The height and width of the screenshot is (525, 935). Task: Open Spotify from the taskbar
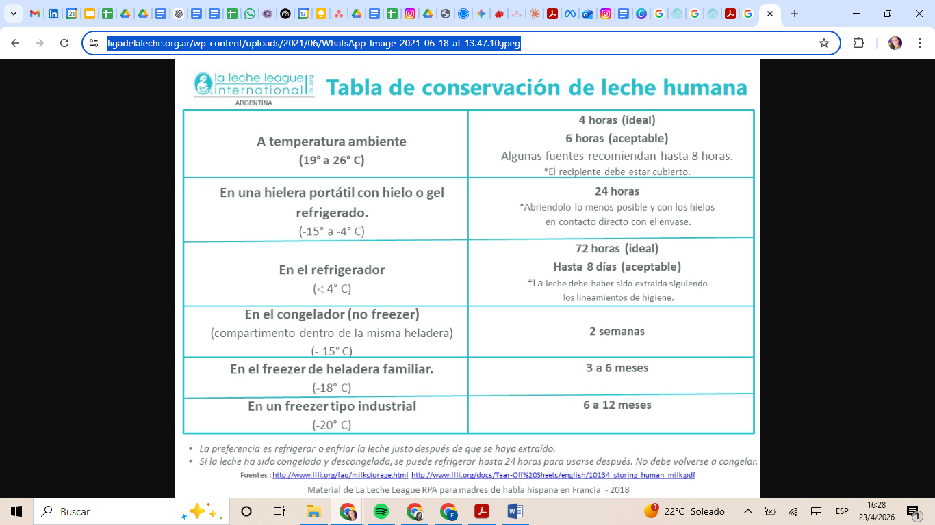click(x=381, y=511)
